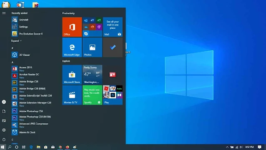The image size is (266, 150).
Task: Open Firefox from the taskbar
Action: [x=67, y=147]
